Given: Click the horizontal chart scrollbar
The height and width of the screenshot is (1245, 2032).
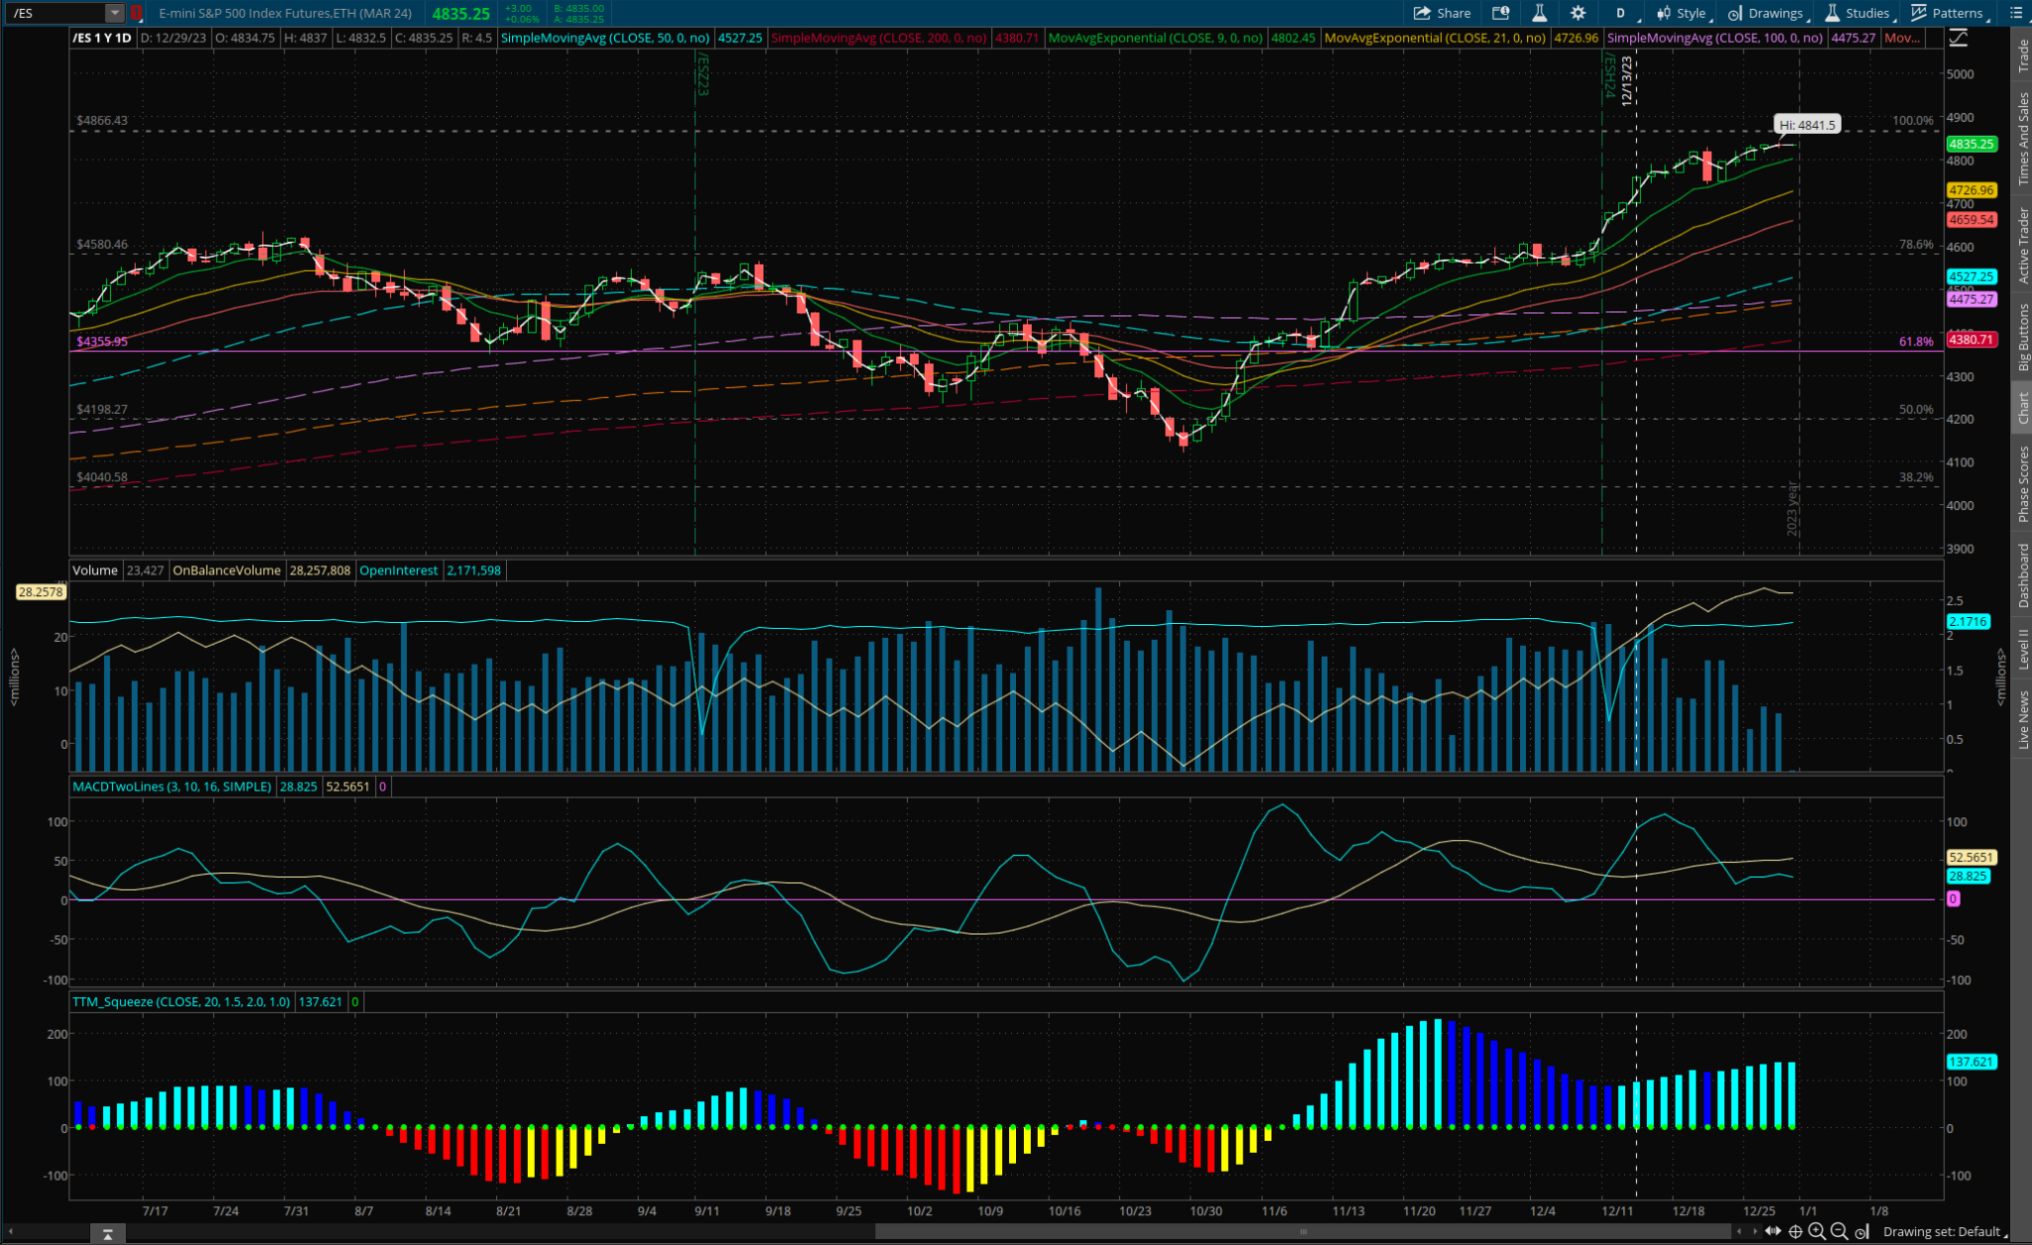Looking at the screenshot, I should [1302, 1231].
